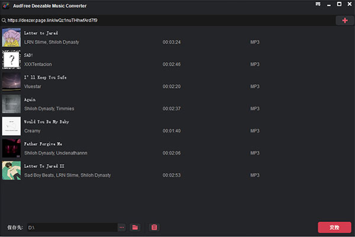Open the converted history list icon
This screenshot has height=237, width=355.
coord(154,228)
